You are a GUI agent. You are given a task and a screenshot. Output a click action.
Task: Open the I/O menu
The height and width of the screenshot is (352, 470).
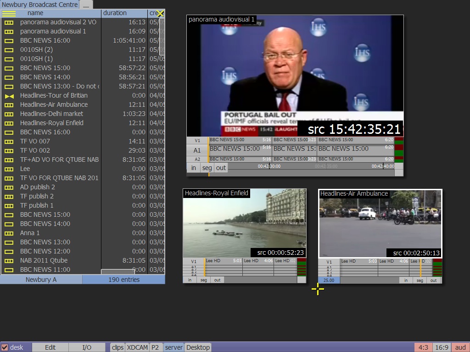pos(87,347)
